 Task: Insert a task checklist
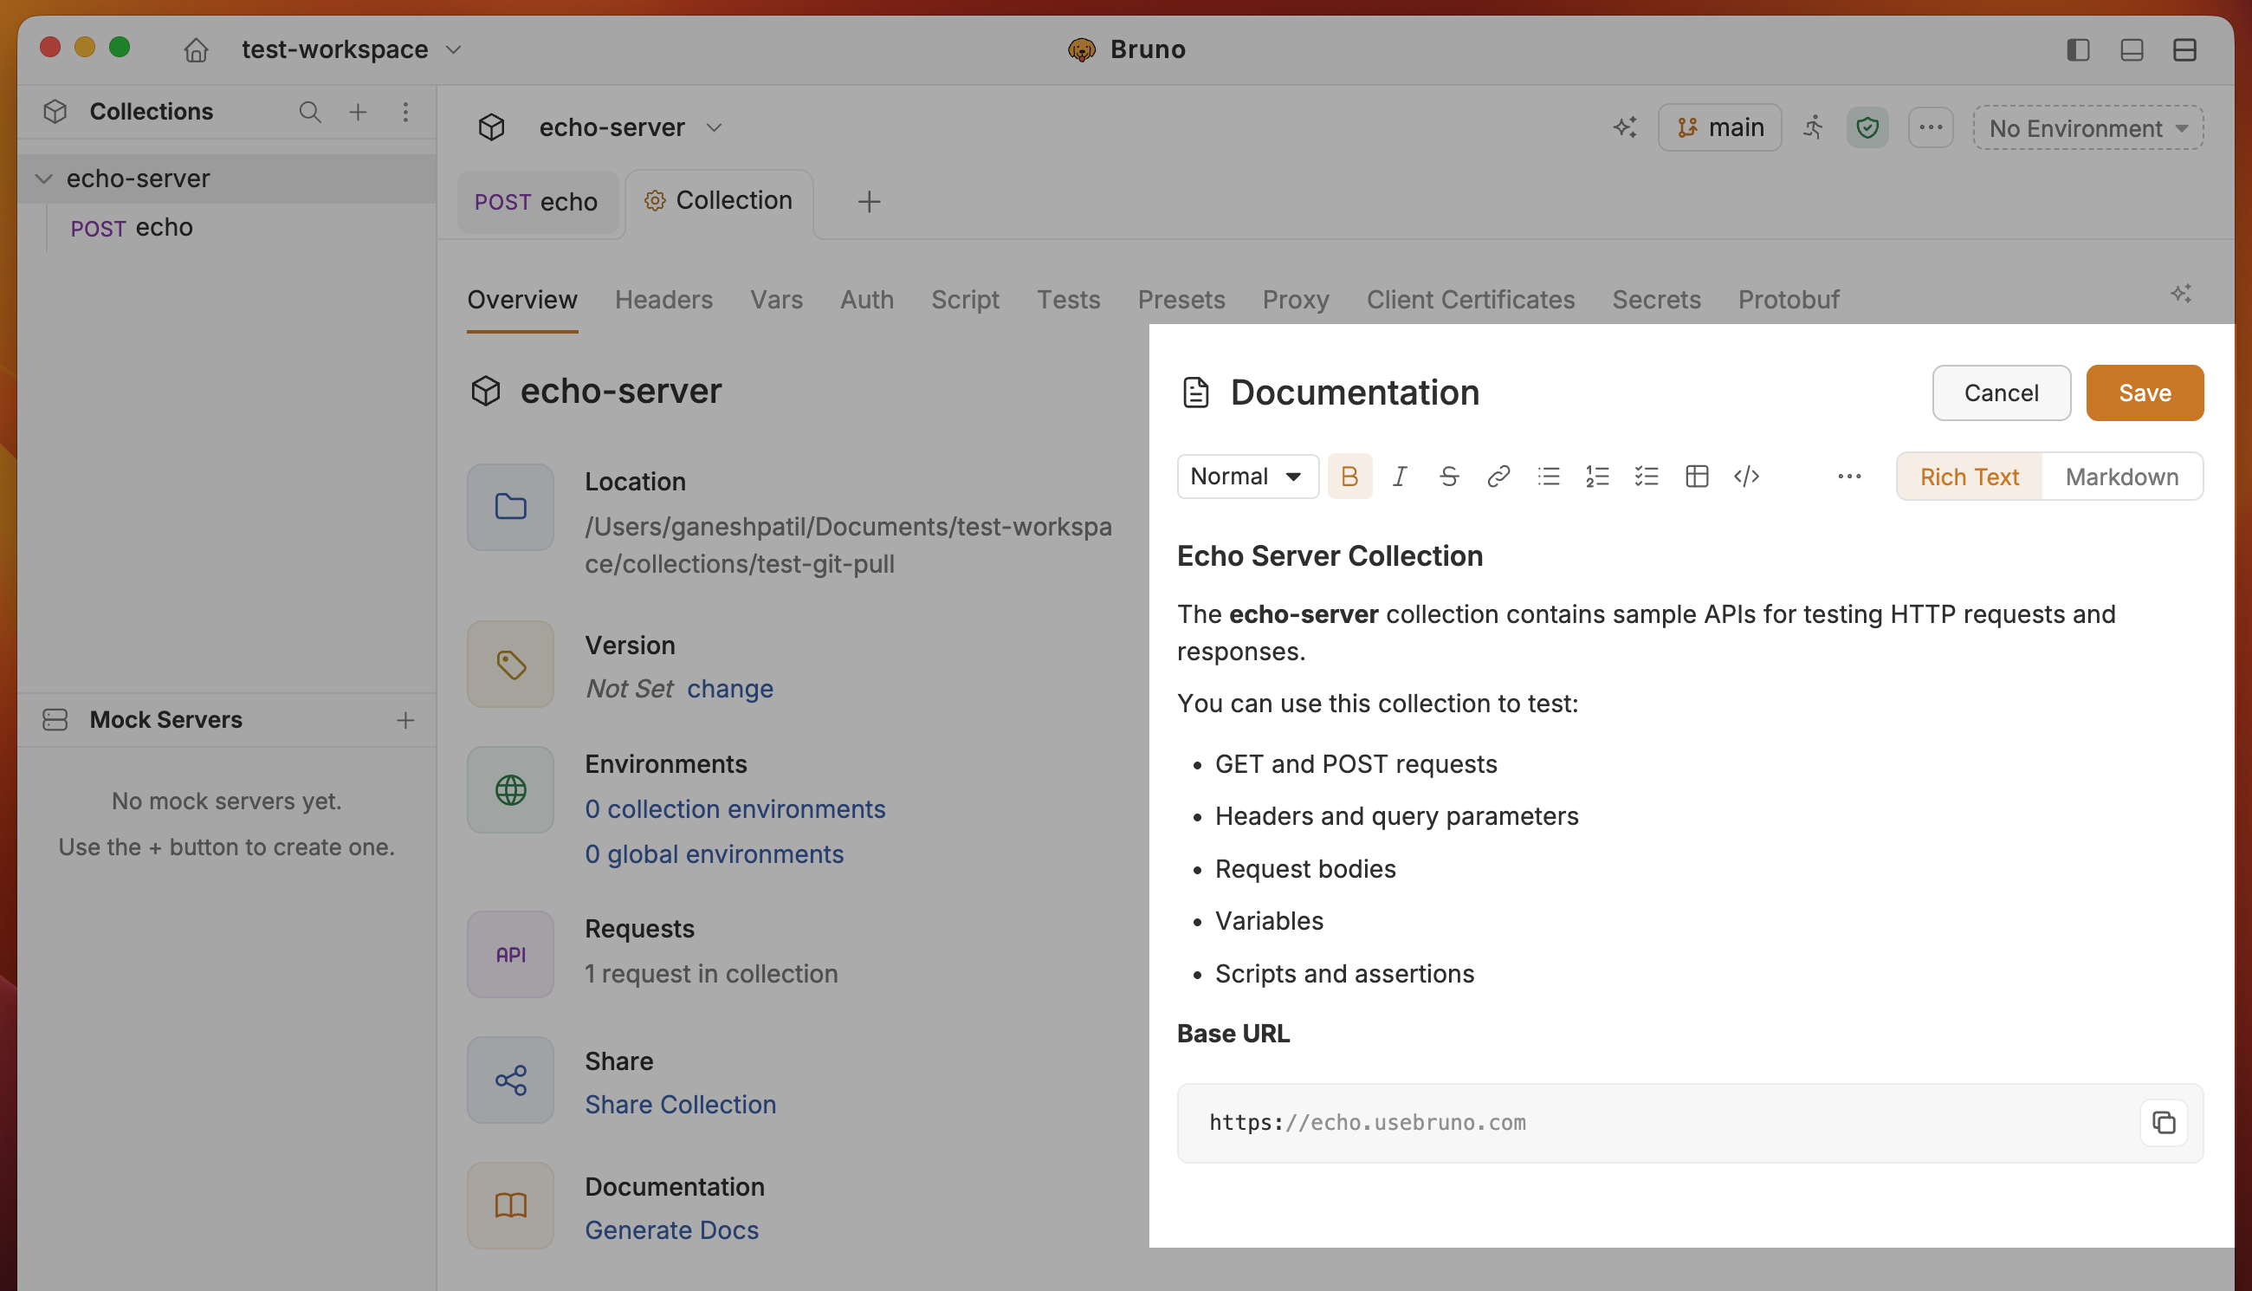point(1647,477)
